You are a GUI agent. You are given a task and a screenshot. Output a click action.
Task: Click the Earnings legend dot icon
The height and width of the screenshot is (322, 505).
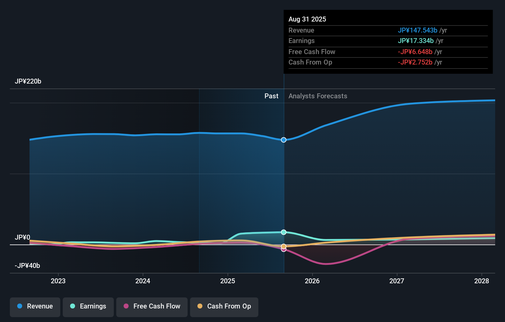point(72,306)
